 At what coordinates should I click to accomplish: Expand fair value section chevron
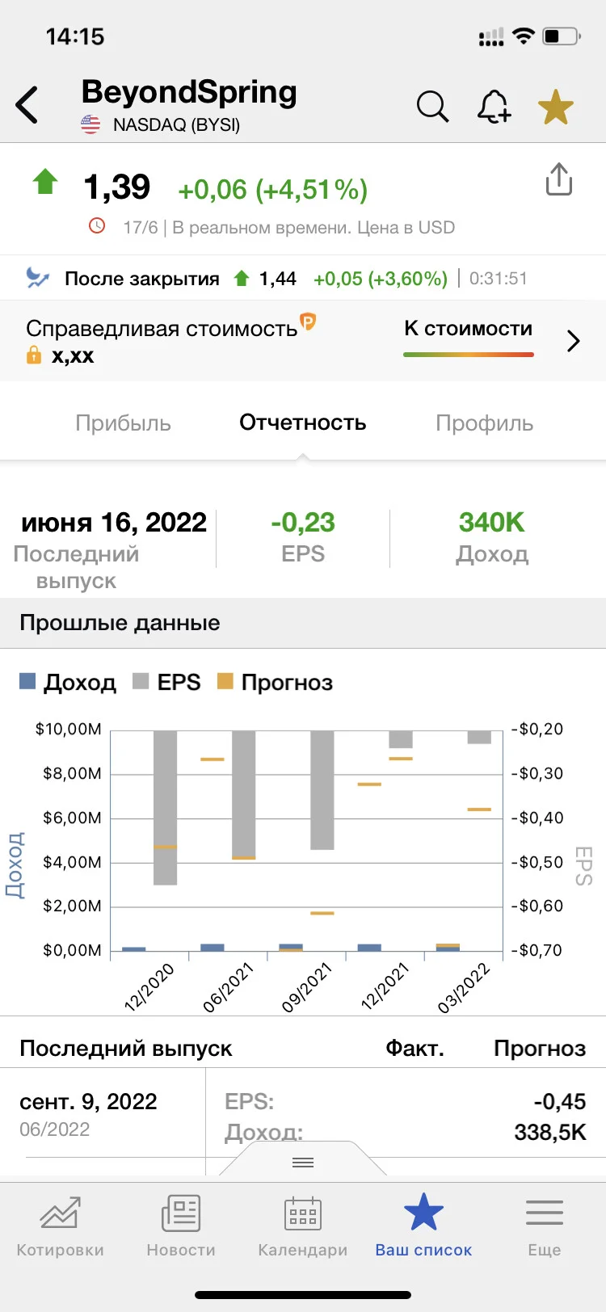(x=574, y=341)
